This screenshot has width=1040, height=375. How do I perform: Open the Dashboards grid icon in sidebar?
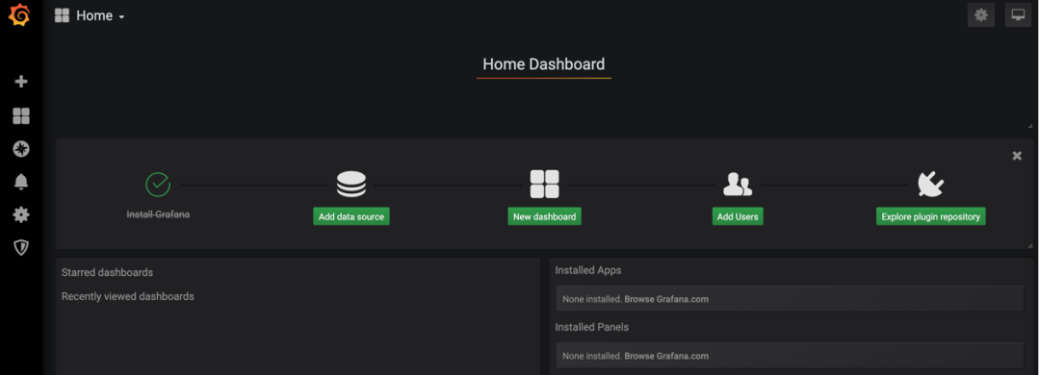pos(21,116)
